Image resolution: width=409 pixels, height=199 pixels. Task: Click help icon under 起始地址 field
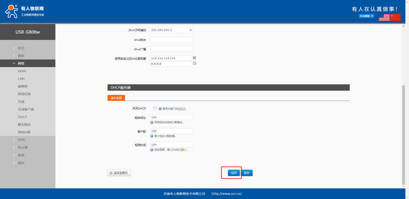pos(152,122)
